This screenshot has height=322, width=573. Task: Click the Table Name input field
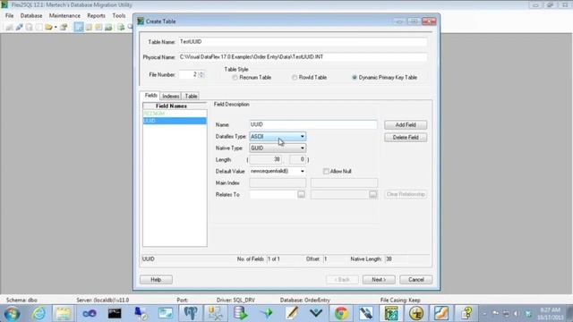[x=303, y=42]
